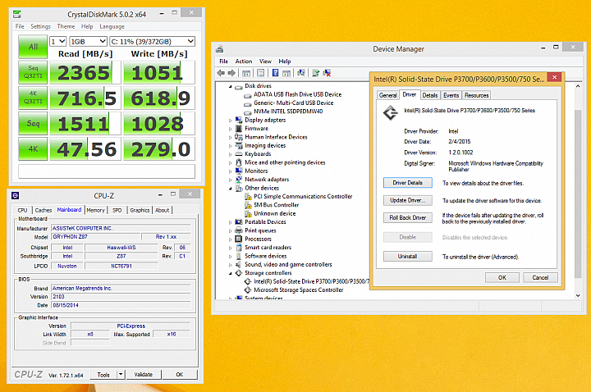Screen dimensions: 591x392
Task: Switch to the Resources tab in properties dialog
Action: (x=476, y=95)
